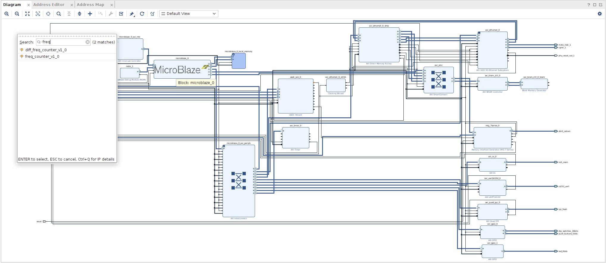The image size is (606, 263).
Task: Select diff_freq_counter_v1_0 search result
Action: (67, 50)
